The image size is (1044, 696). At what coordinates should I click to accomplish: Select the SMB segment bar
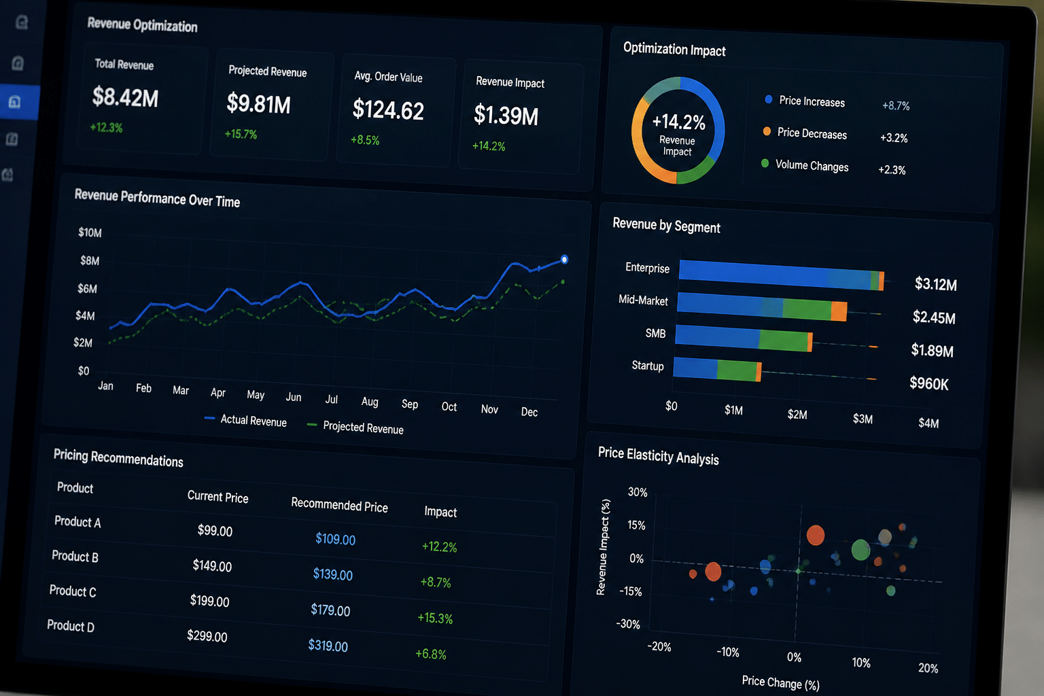(744, 338)
